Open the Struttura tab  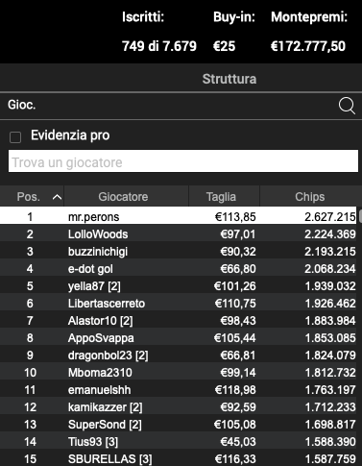coord(229,79)
